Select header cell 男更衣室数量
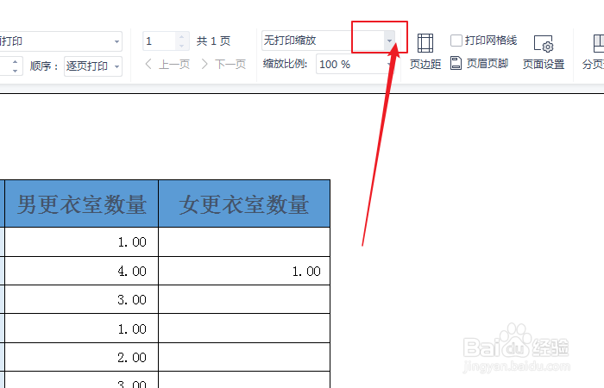Viewport: 604px width, 388px height. click(81, 203)
